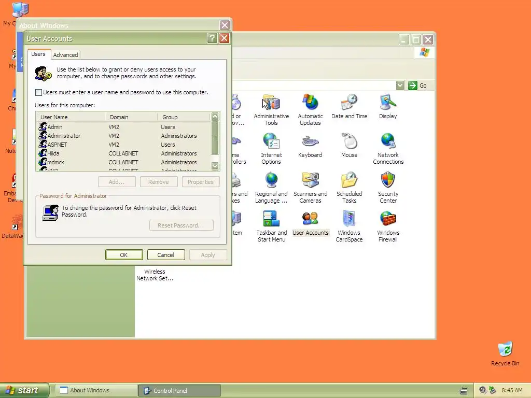Click the speaker tray icon
This screenshot has height=398, width=531.
483,390
